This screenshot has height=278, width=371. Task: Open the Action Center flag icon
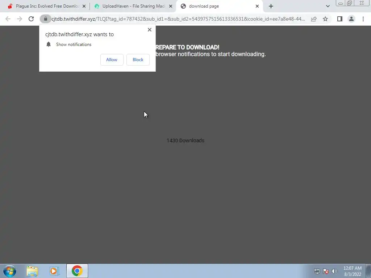tap(326, 271)
